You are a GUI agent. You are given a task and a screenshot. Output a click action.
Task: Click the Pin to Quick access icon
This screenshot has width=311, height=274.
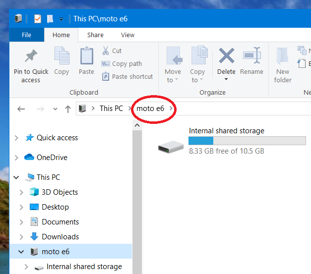point(31,55)
